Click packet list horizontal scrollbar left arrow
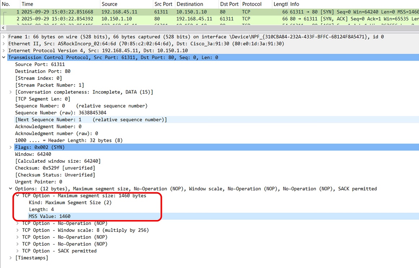Image resolution: width=419 pixels, height=268 pixels. (4, 28)
